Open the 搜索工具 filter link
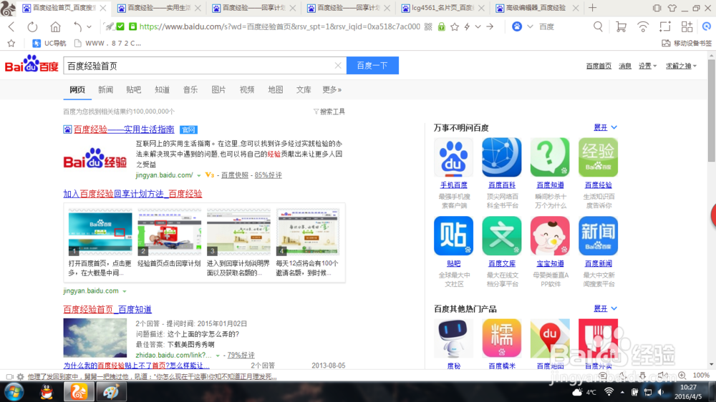 click(x=329, y=112)
